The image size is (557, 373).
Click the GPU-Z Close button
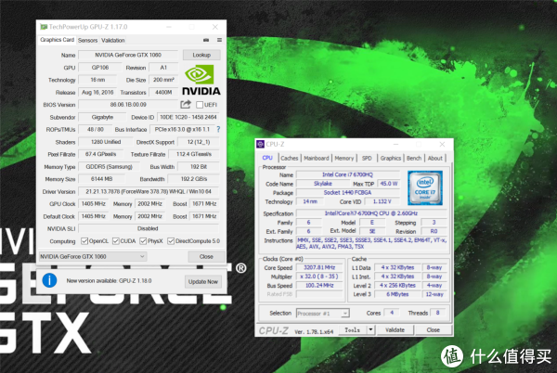pos(206,256)
